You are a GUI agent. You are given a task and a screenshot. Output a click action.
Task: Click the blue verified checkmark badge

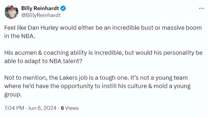[x=63, y=8]
